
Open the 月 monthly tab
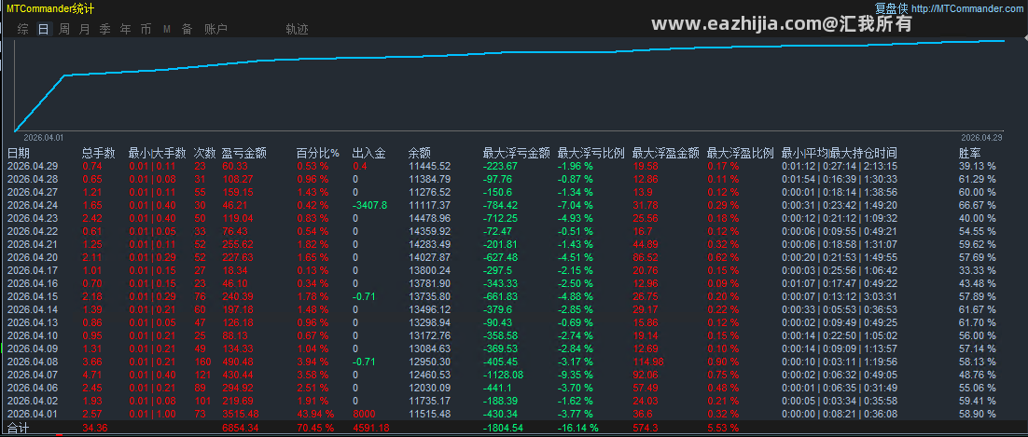(84, 29)
